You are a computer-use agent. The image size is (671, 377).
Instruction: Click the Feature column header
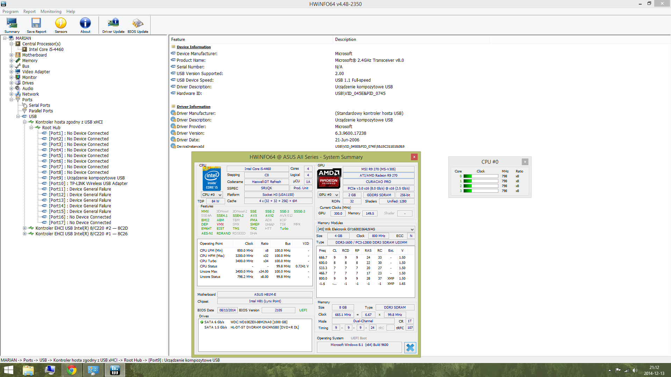[251, 39]
